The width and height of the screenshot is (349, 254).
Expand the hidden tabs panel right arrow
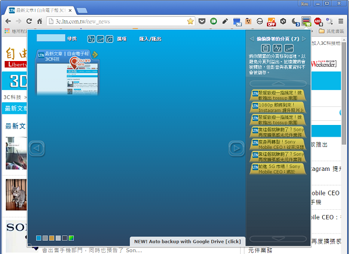[304, 38]
